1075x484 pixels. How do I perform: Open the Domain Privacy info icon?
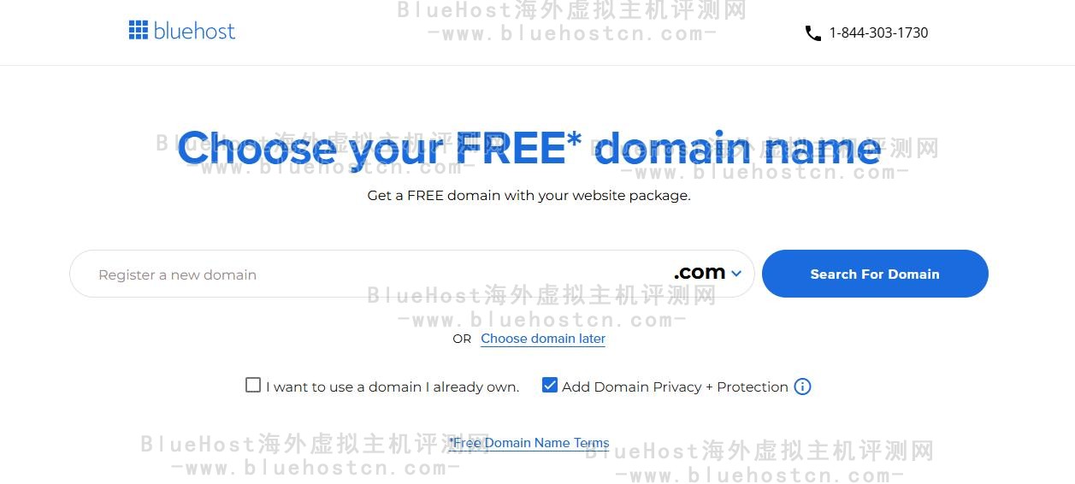pyautogui.click(x=802, y=387)
